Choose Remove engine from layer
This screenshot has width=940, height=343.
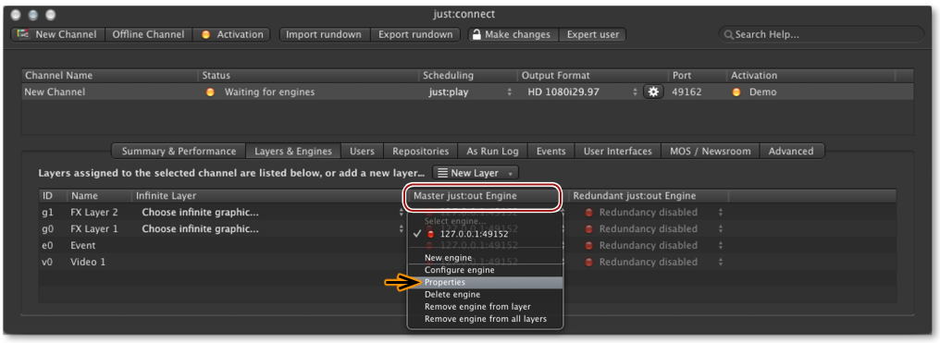pos(485,307)
